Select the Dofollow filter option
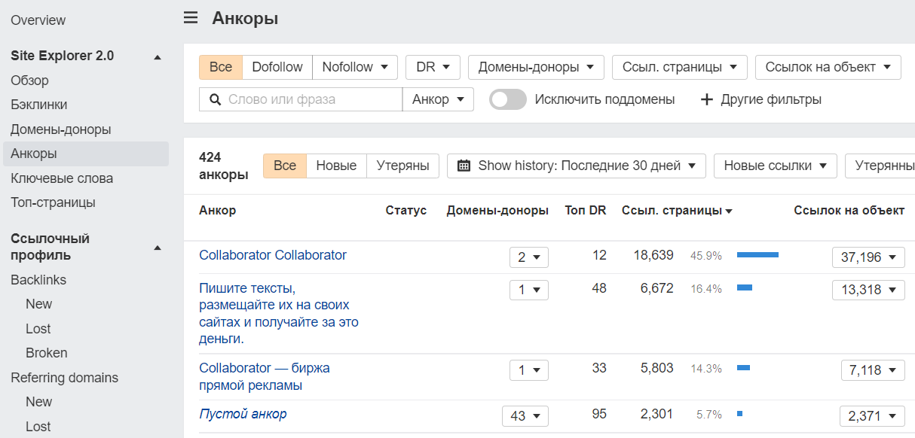Viewport: 915px width, 438px height. (277, 67)
